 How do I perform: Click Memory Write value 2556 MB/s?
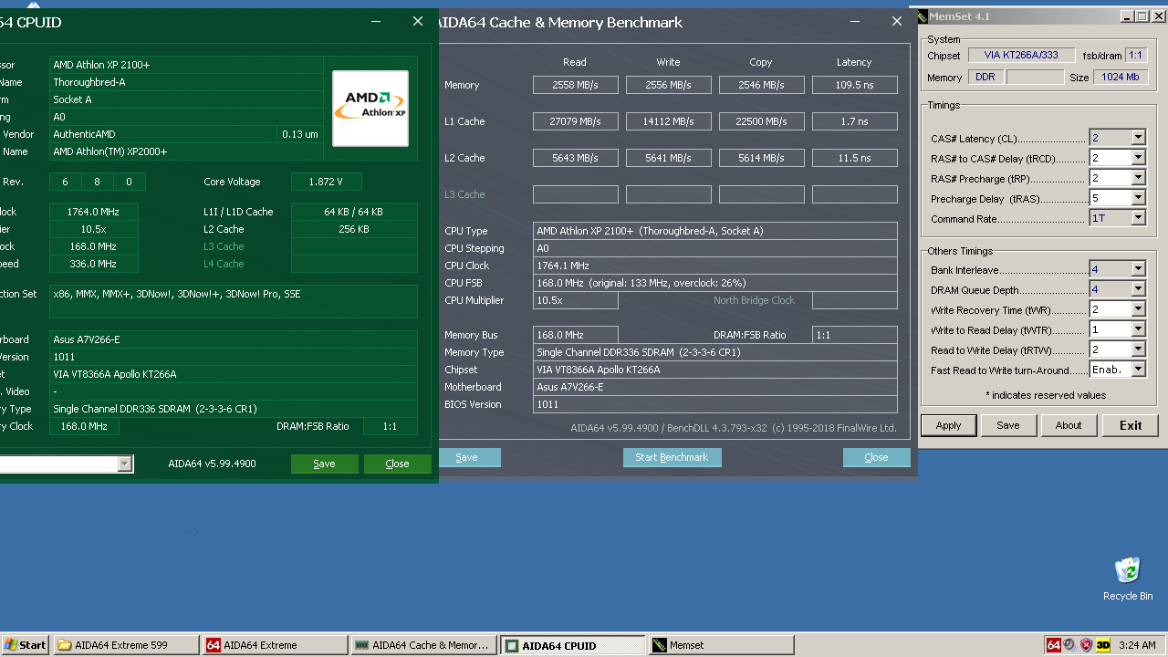669,85
